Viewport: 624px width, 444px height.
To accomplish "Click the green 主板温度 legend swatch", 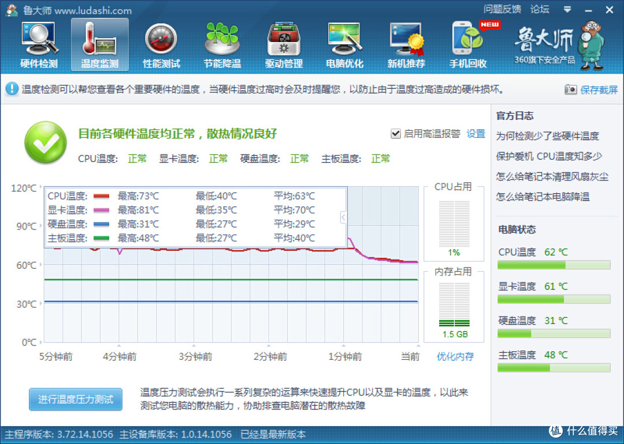I will (x=101, y=238).
